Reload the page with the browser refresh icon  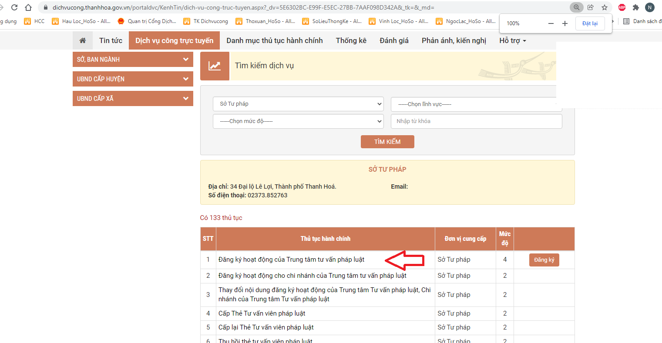pyautogui.click(x=14, y=7)
